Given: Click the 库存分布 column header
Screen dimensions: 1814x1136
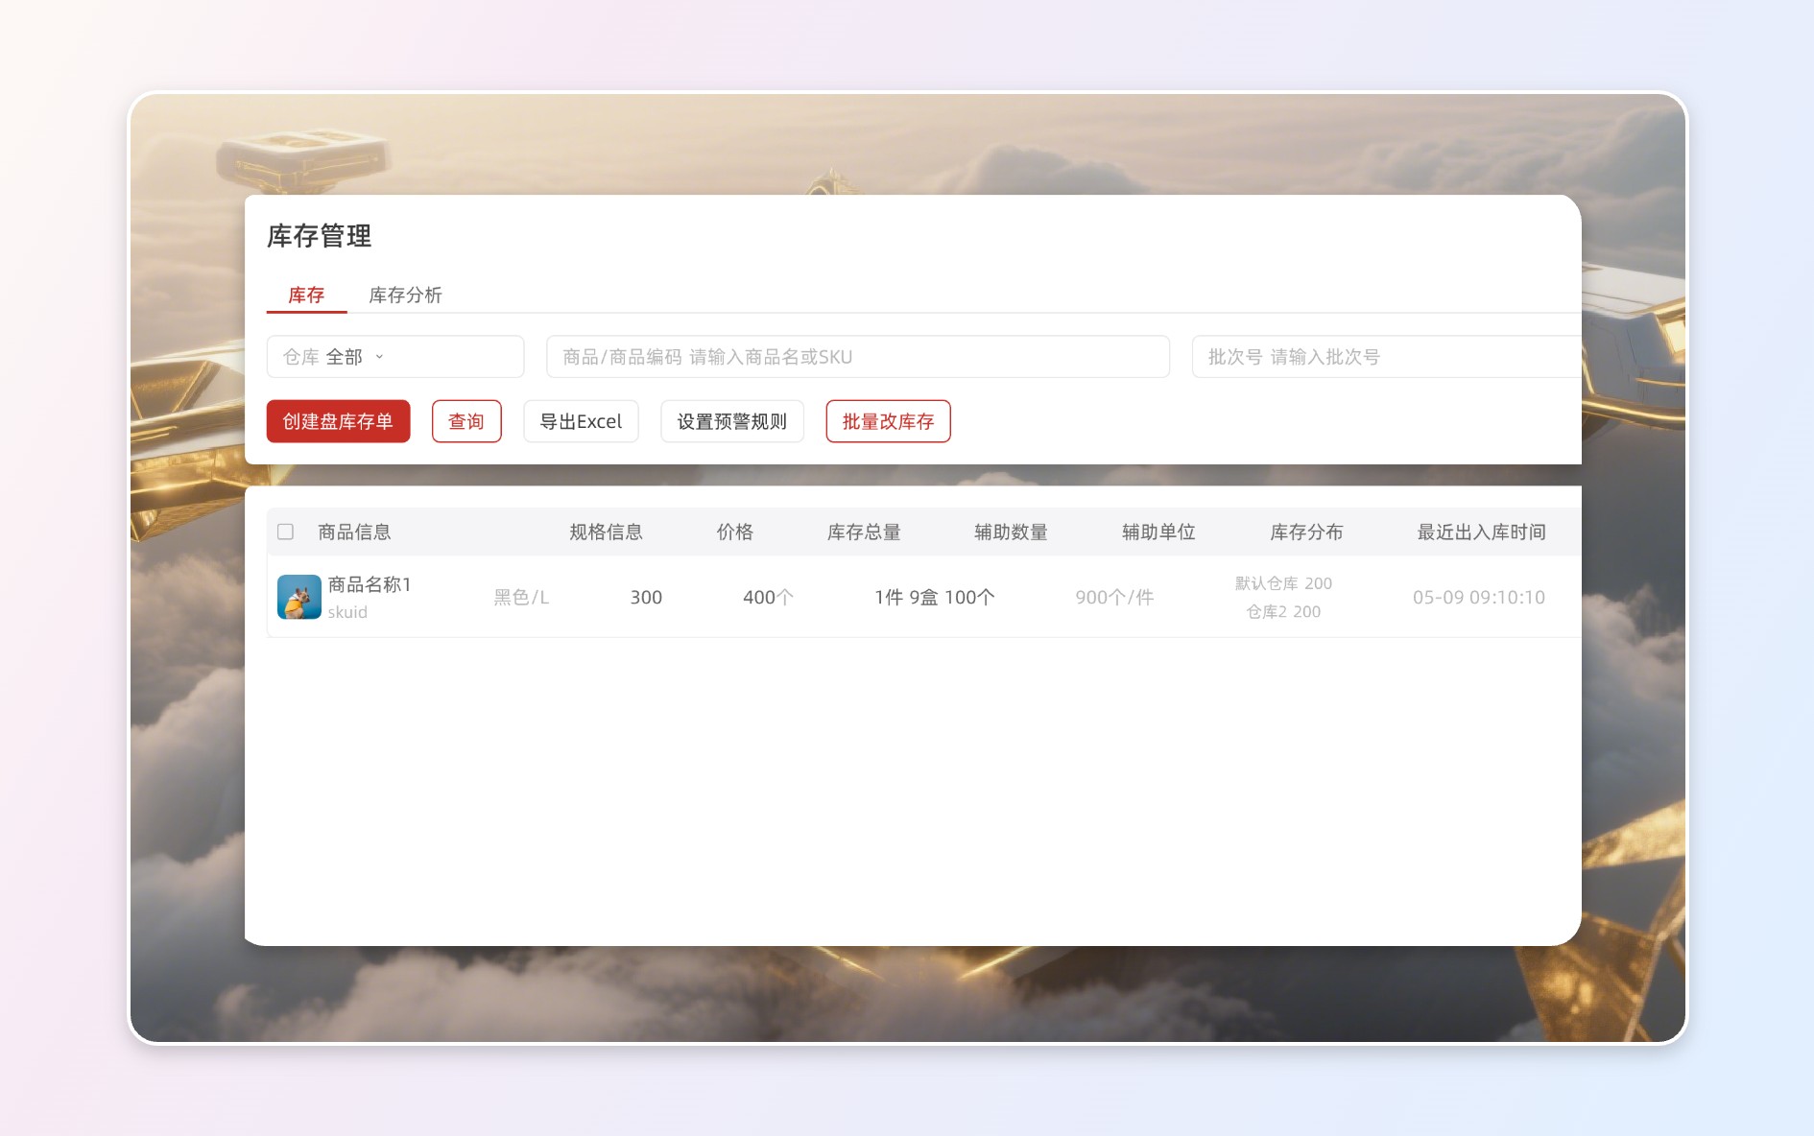Looking at the screenshot, I should click(x=1306, y=532).
